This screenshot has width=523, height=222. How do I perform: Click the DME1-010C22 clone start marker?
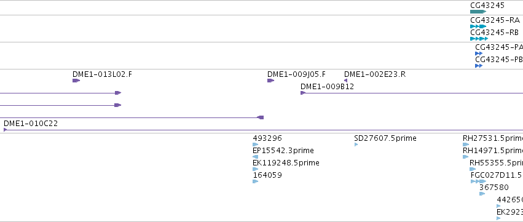pyautogui.click(x=5, y=130)
